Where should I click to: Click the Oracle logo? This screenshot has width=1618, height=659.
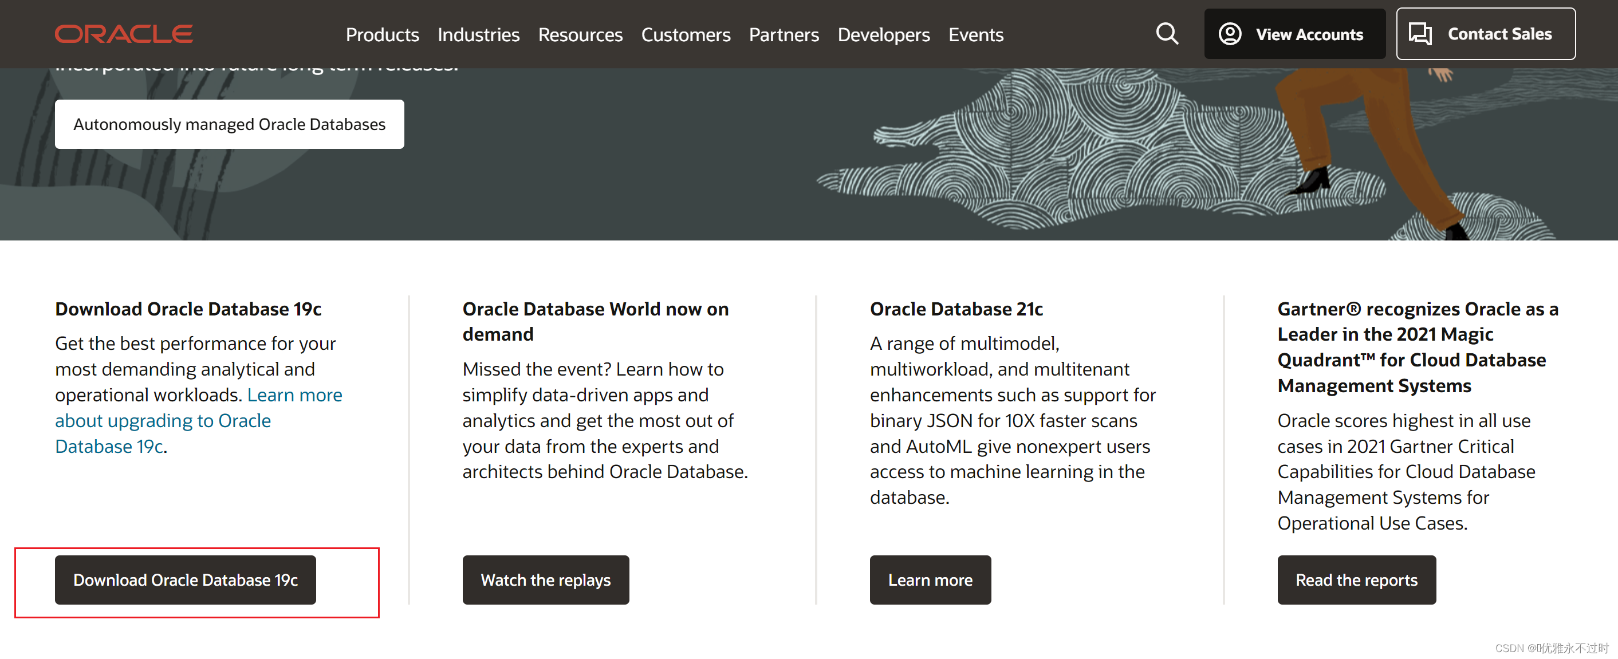tap(124, 34)
